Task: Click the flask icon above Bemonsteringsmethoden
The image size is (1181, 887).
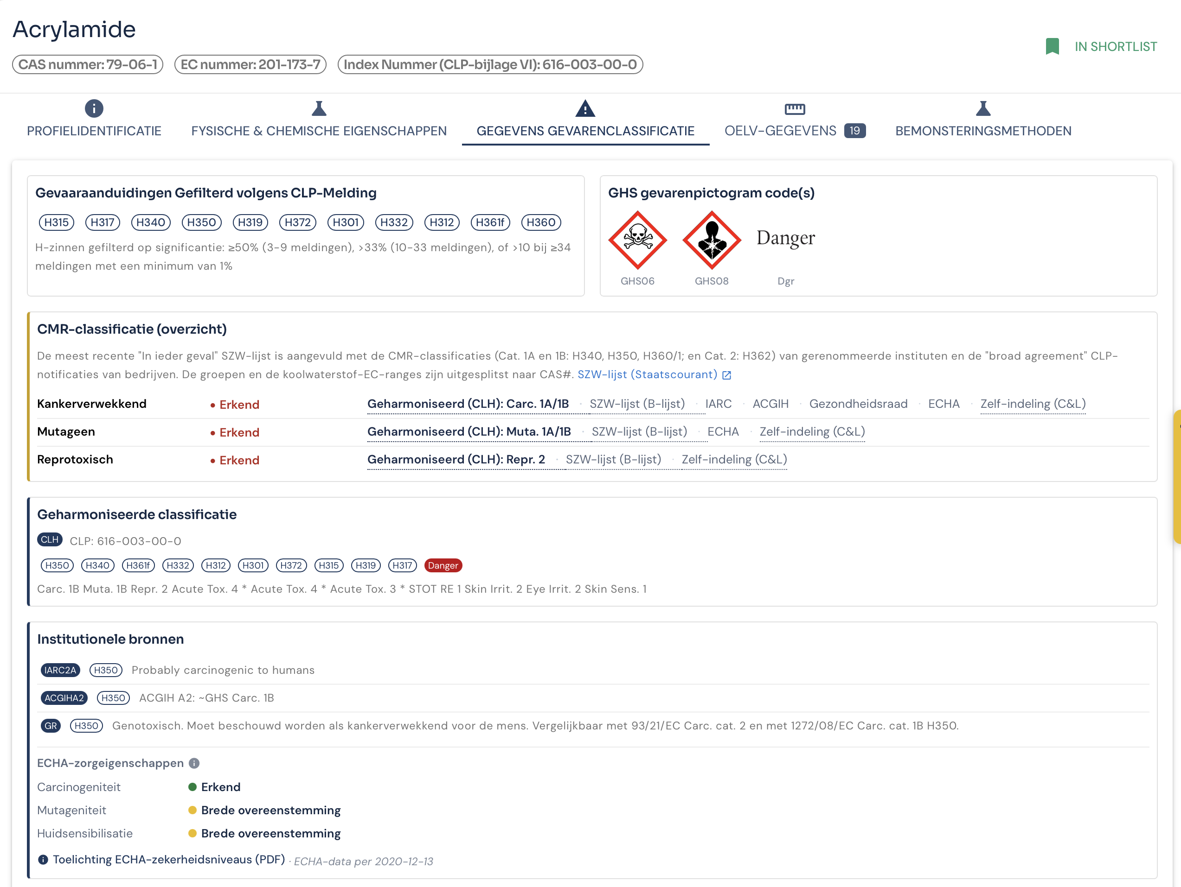Action: pyautogui.click(x=983, y=108)
